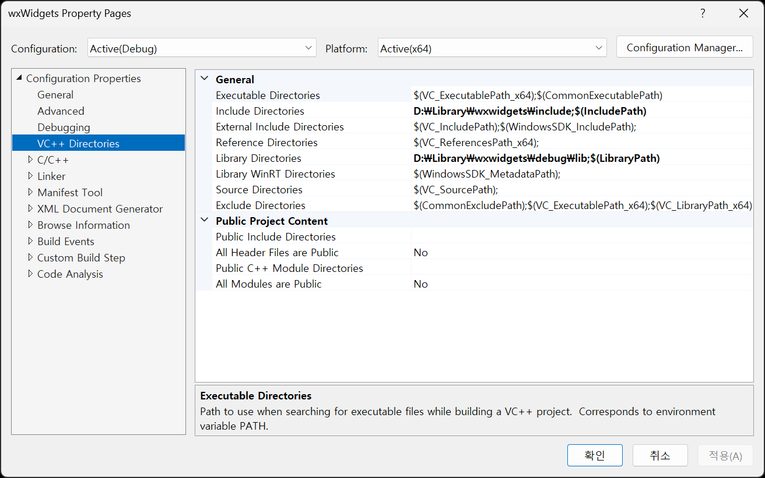
Task: Expand the C/C++ tree node
Action: pyautogui.click(x=31, y=160)
